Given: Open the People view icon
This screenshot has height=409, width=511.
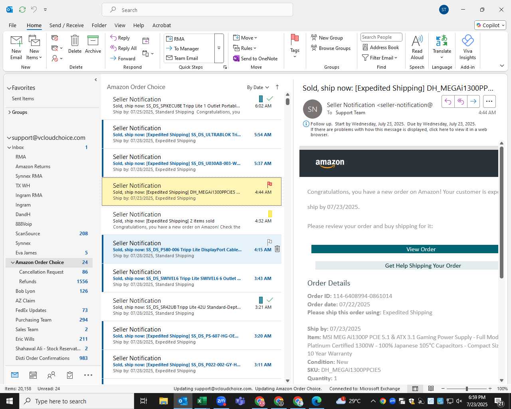Looking at the screenshot, I should (x=51, y=375).
